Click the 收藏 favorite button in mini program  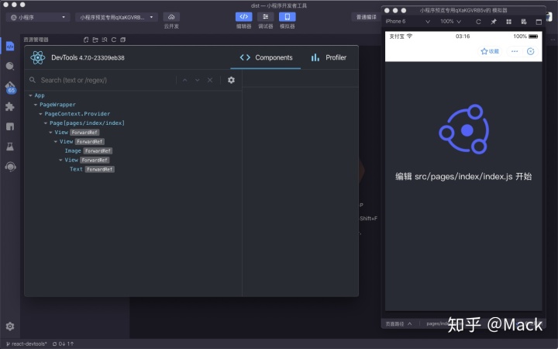click(x=490, y=51)
